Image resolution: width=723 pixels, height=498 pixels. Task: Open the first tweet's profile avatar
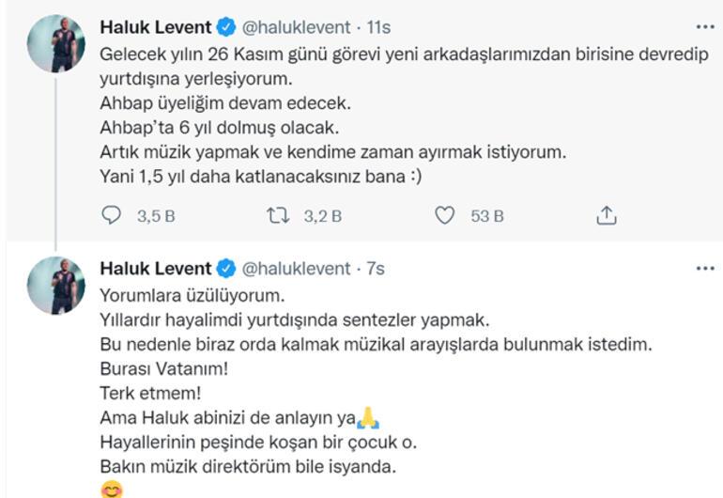coord(56,43)
